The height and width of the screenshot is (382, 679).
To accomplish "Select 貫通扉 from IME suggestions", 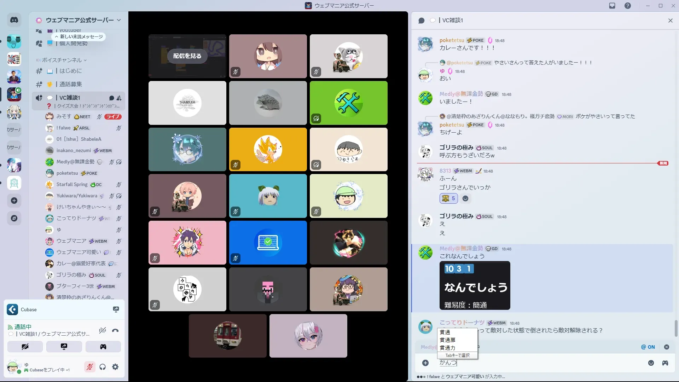I will (x=447, y=340).
